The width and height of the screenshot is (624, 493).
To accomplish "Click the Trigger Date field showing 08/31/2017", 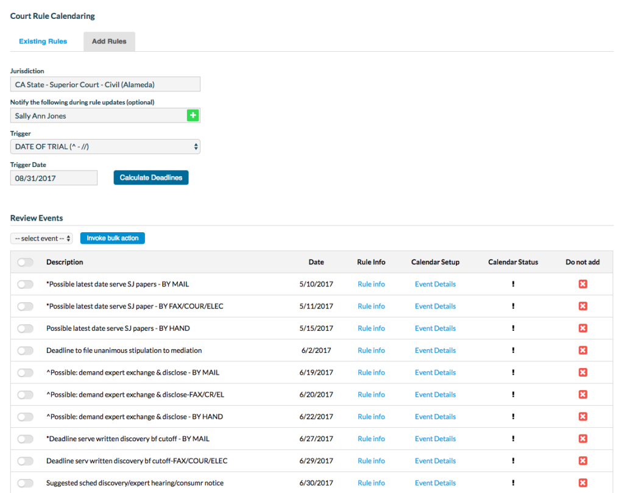I will click(x=54, y=177).
